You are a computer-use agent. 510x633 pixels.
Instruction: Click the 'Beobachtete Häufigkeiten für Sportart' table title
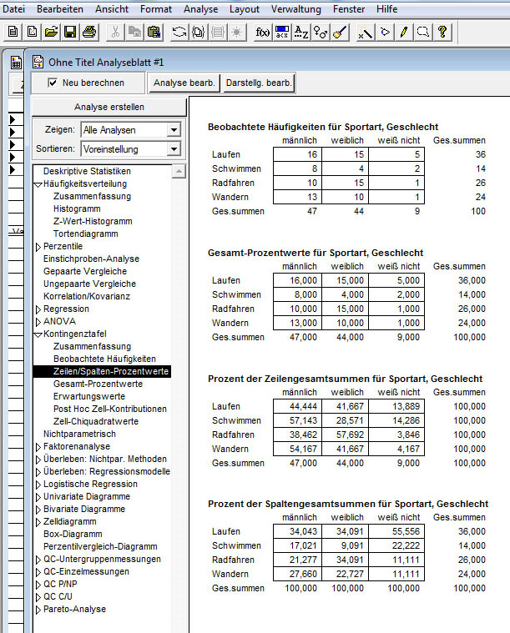tap(323, 127)
